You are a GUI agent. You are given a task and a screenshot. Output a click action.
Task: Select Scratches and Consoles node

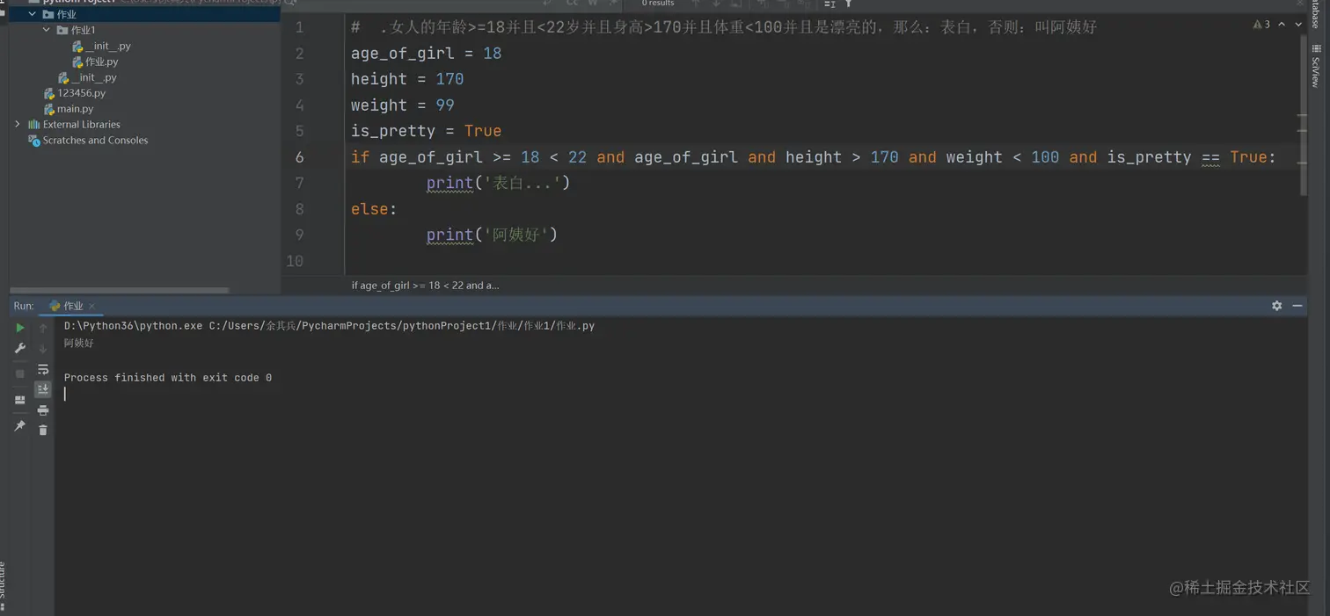click(x=95, y=141)
